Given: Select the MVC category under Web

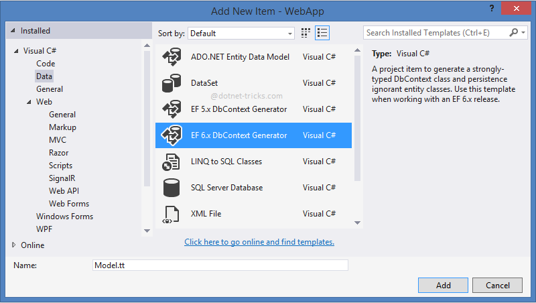Looking at the screenshot, I should coord(58,140).
